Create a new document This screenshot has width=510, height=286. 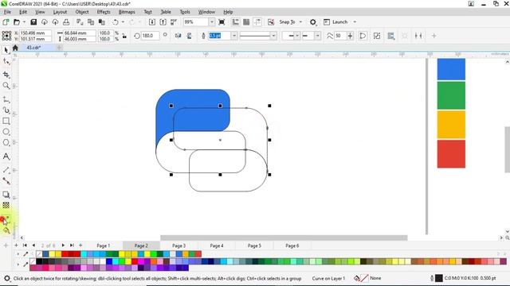coord(6,22)
